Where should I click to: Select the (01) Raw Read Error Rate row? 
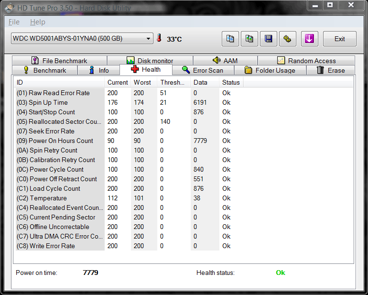coord(130,93)
